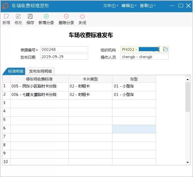Click the 车型 column header

[x=134, y=79]
